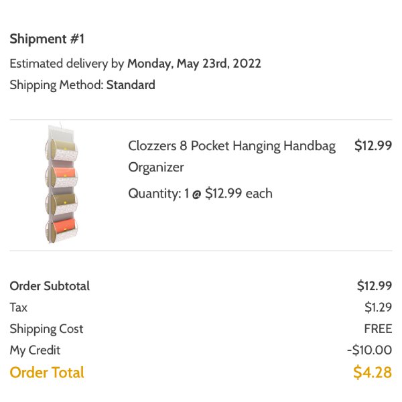
Task: Click the Tax label
Action: (x=19, y=308)
